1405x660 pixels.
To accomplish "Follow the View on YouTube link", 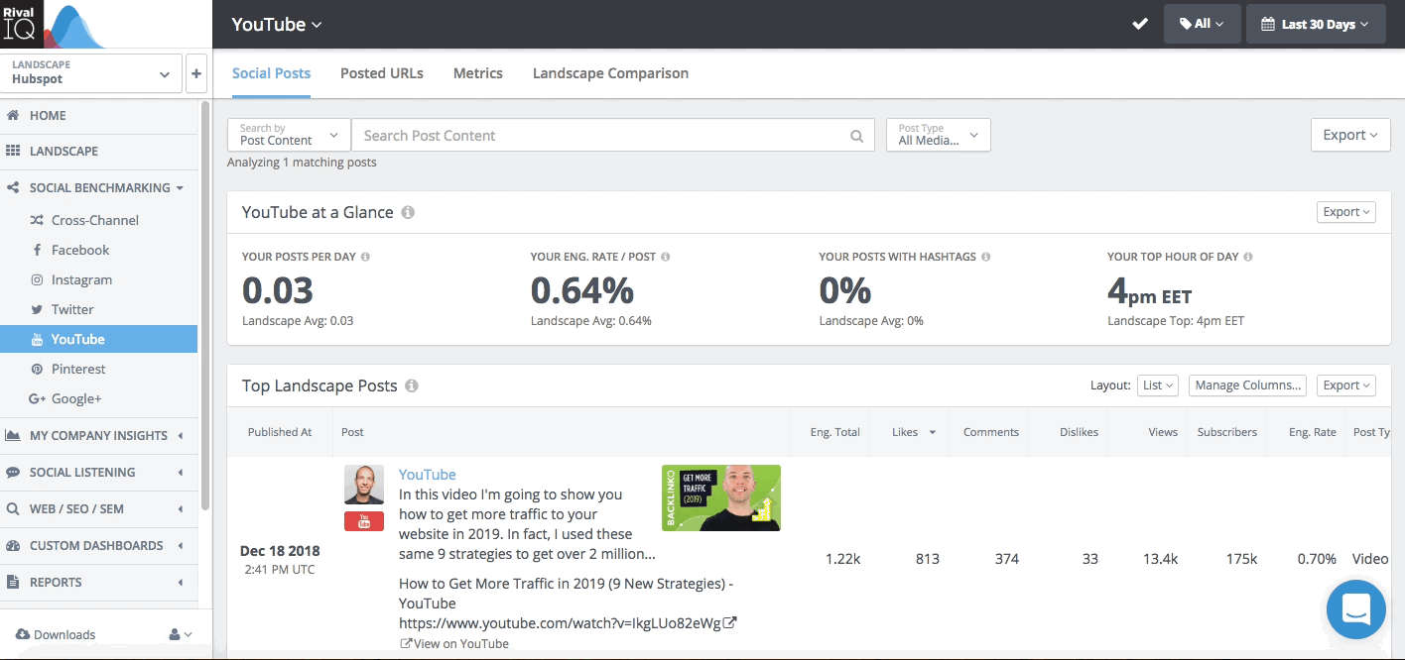I will (x=454, y=643).
